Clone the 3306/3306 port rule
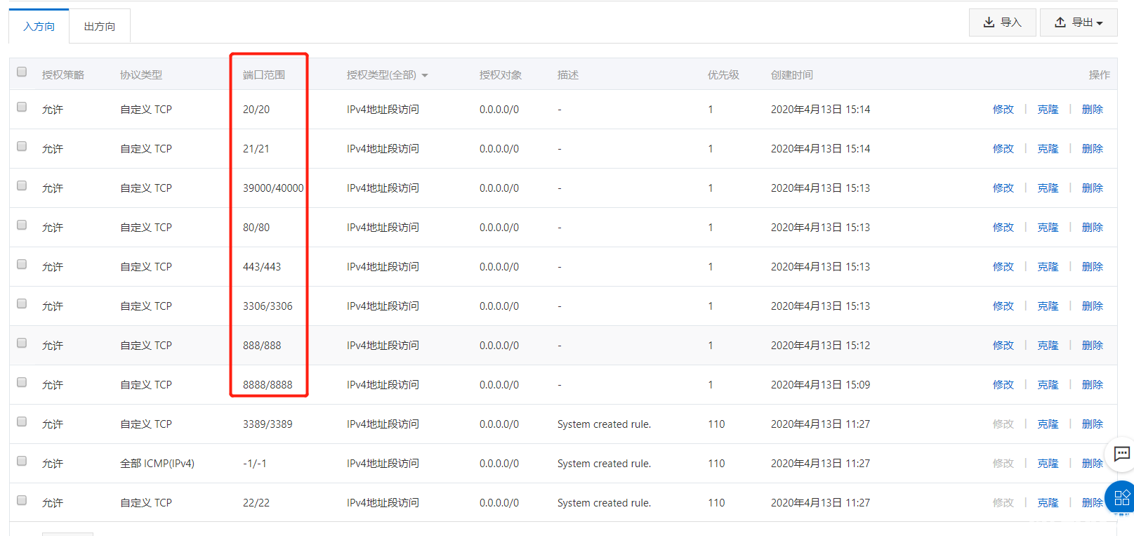The image size is (1134, 536). pos(1048,306)
